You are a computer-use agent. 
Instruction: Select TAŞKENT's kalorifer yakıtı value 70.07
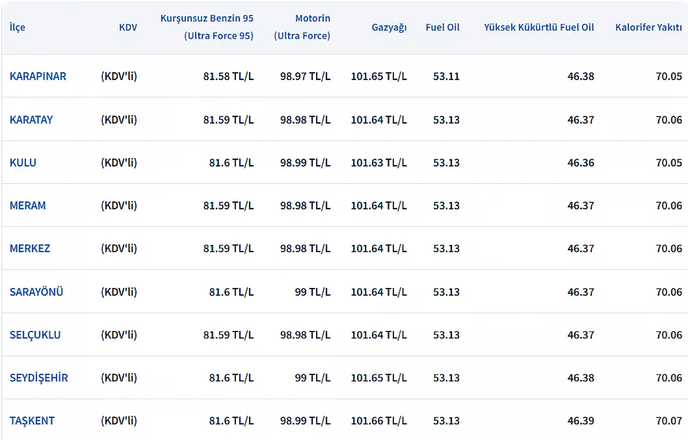click(x=669, y=421)
